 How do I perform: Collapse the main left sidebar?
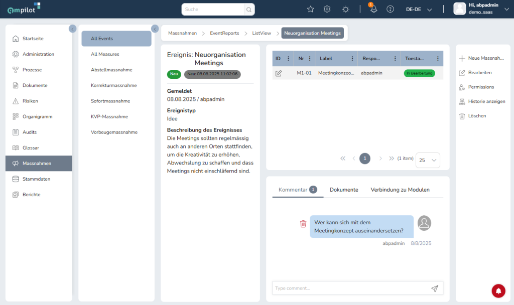[72, 29]
